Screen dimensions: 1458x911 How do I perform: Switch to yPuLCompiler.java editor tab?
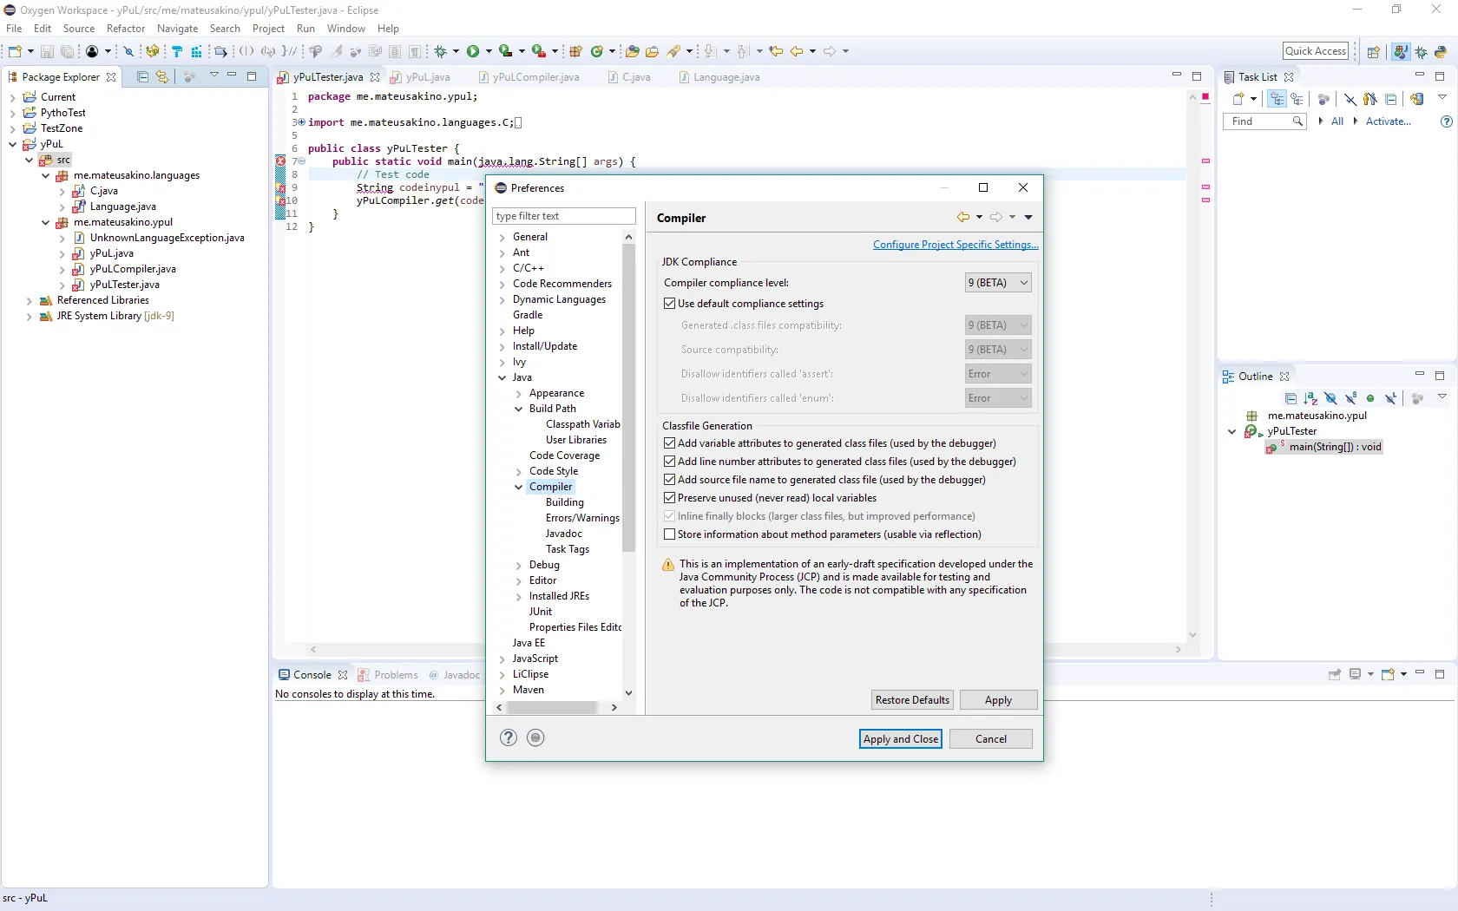coord(529,77)
